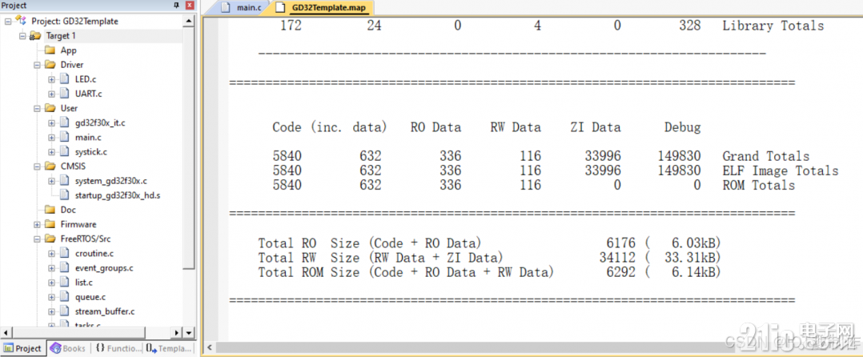Select UART.c in the project tree
The image size is (863, 357).
[89, 94]
